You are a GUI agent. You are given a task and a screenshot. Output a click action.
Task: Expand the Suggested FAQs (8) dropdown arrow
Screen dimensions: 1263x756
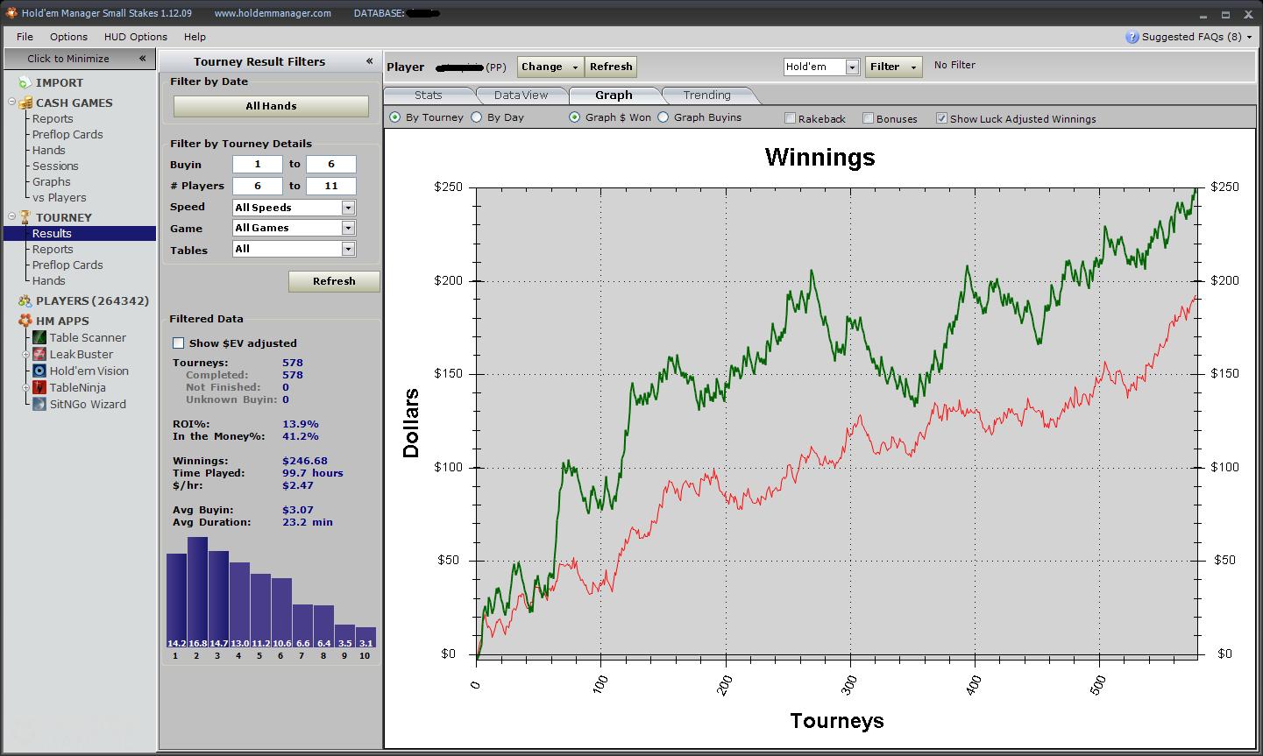click(1250, 38)
